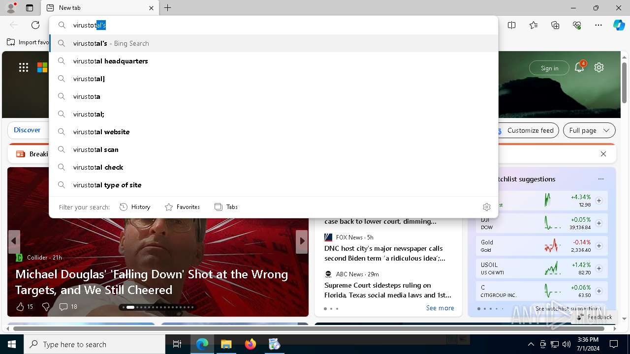The width and height of the screenshot is (630, 354).
Task: Open File Explorer from taskbar
Action: point(226,344)
